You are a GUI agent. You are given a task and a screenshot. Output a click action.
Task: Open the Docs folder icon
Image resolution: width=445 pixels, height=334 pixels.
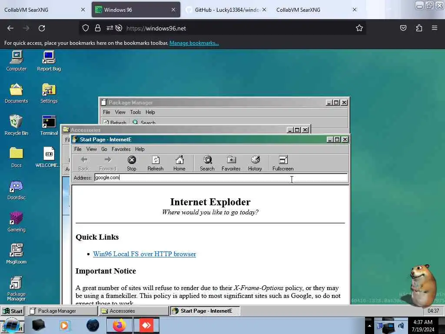(16, 157)
